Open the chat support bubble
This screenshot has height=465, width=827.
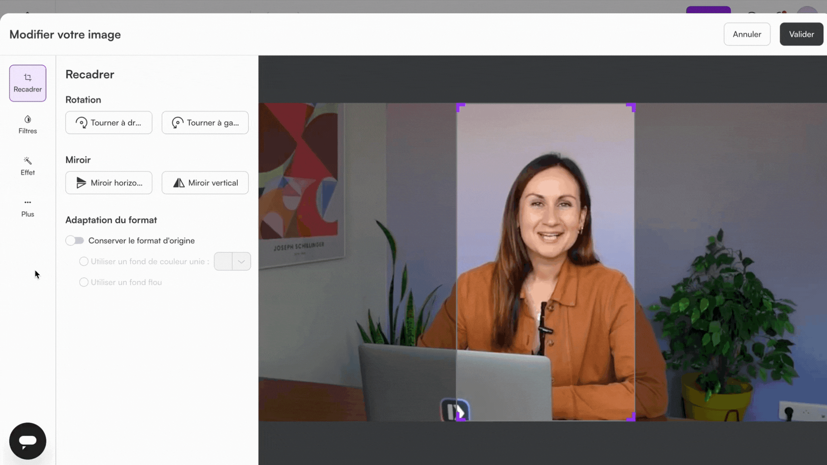(x=28, y=441)
